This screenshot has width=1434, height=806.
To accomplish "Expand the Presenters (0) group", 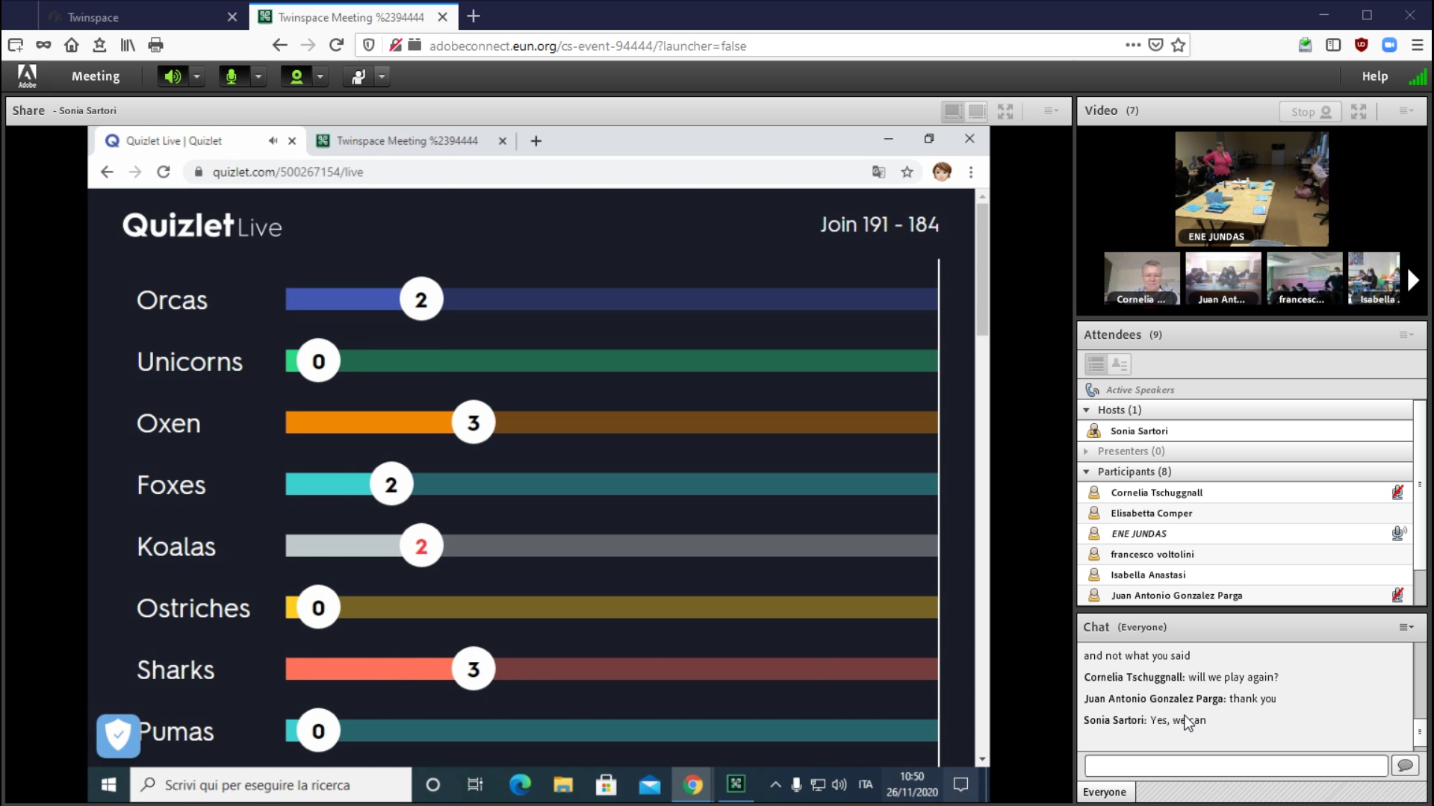I will (x=1087, y=452).
